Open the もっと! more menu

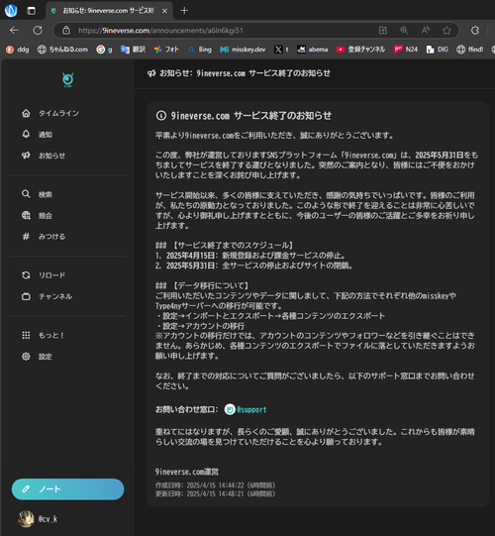click(x=43, y=335)
